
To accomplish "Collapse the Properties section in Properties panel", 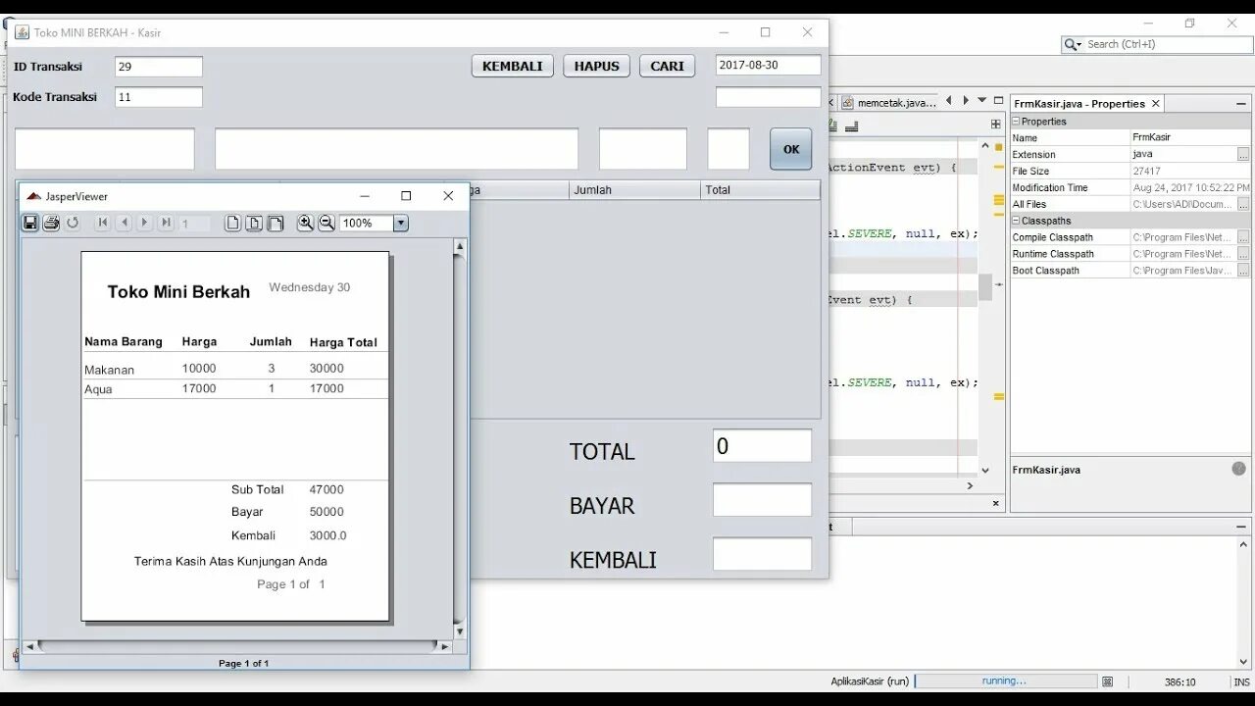I will pos(1017,122).
